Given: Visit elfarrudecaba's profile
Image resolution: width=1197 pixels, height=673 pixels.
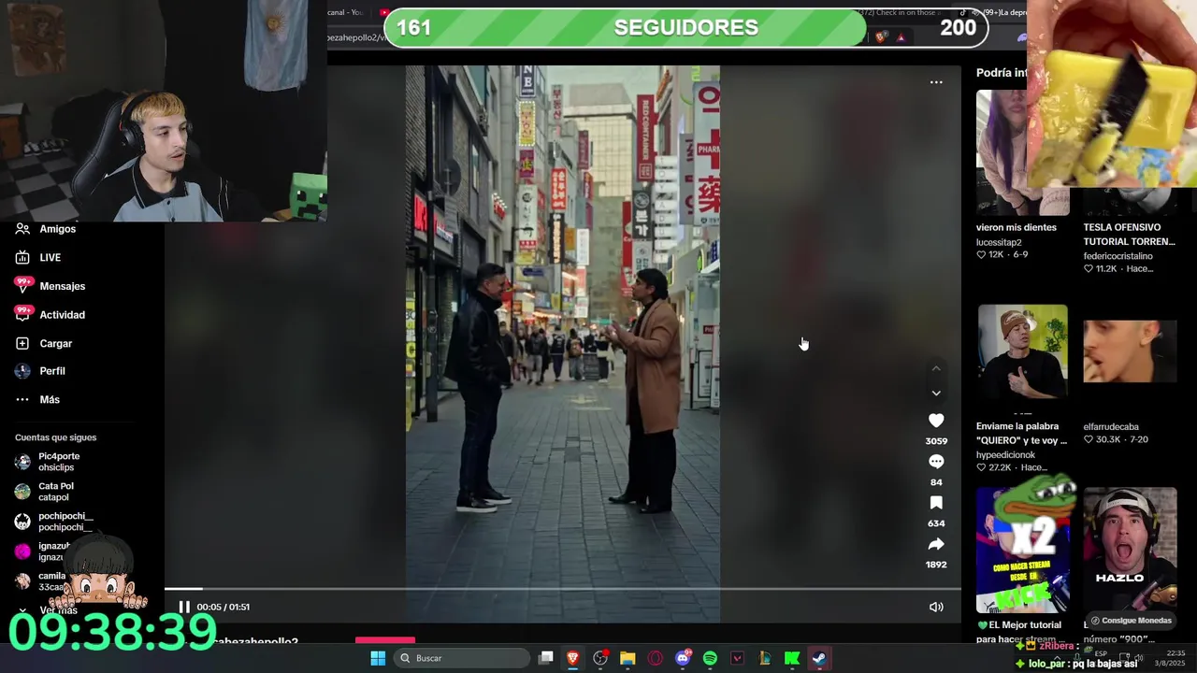Looking at the screenshot, I should tap(1111, 427).
